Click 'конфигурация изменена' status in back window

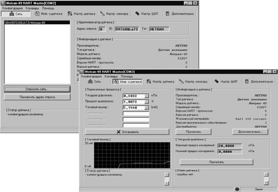tap(25, 114)
